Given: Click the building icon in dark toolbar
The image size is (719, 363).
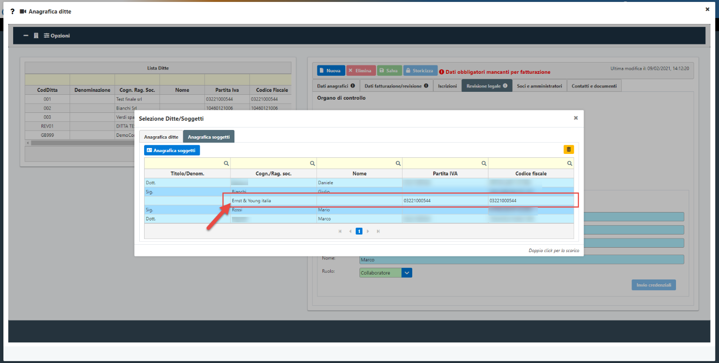Looking at the screenshot, I should point(36,36).
